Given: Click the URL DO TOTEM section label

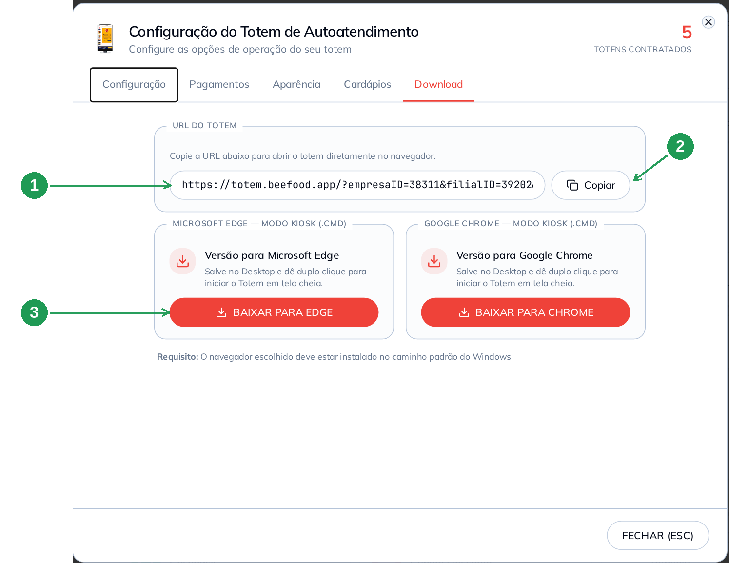Looking at the screenshot, I should tap(204, 125).
